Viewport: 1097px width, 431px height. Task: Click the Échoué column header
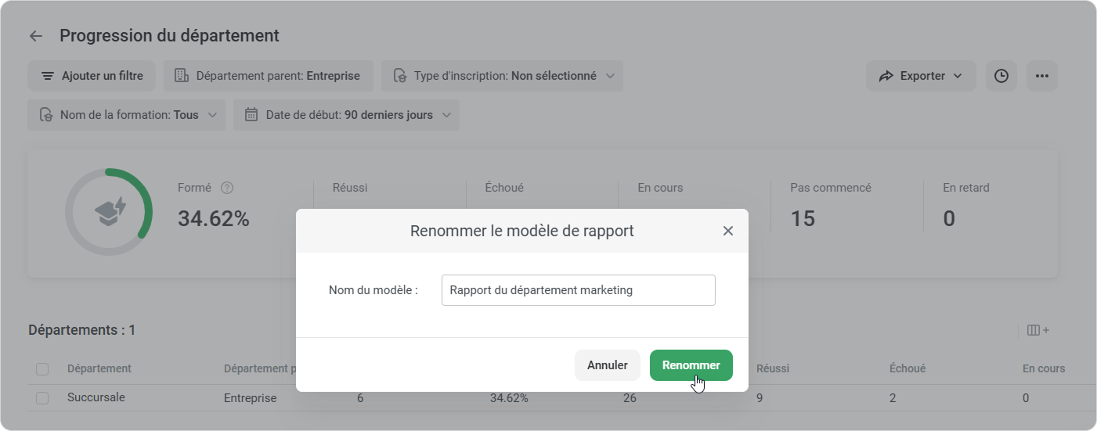(907, 368)
